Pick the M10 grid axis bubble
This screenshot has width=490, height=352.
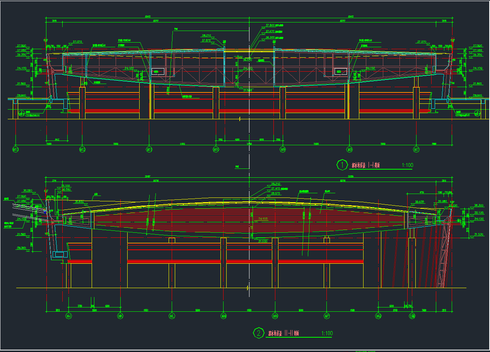216,149
